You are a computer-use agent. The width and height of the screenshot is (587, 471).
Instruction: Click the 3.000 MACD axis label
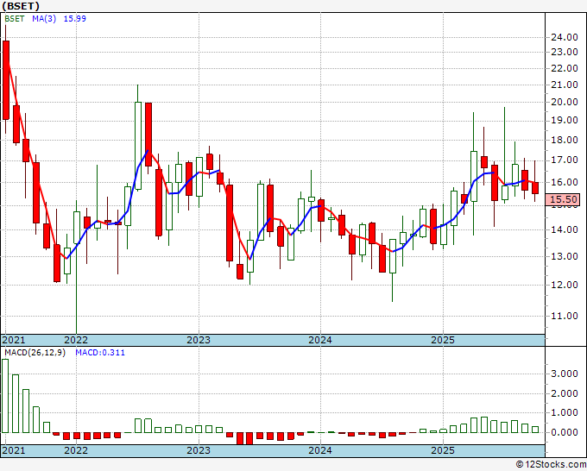point(563,374)
